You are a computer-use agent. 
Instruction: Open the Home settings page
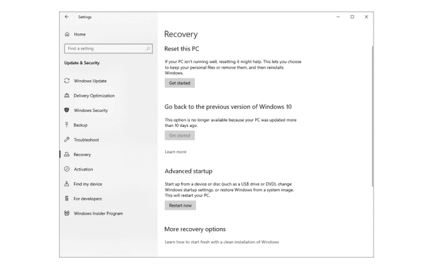79,34
